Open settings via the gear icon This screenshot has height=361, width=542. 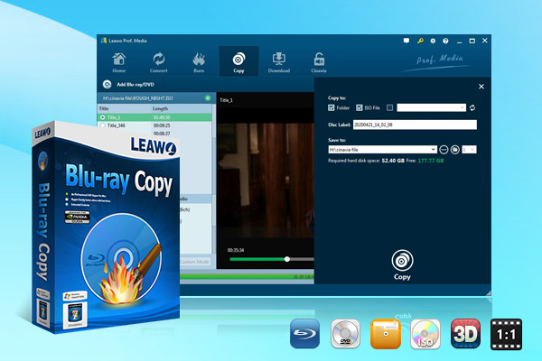tap(433, 41)
